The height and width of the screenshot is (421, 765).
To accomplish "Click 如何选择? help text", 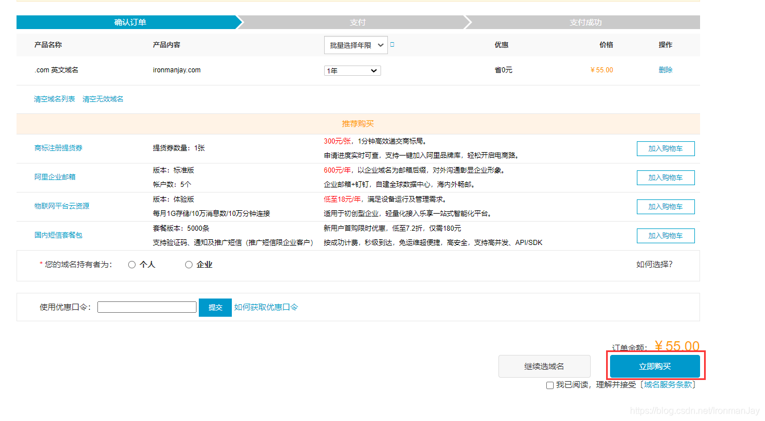I will 654,264.
